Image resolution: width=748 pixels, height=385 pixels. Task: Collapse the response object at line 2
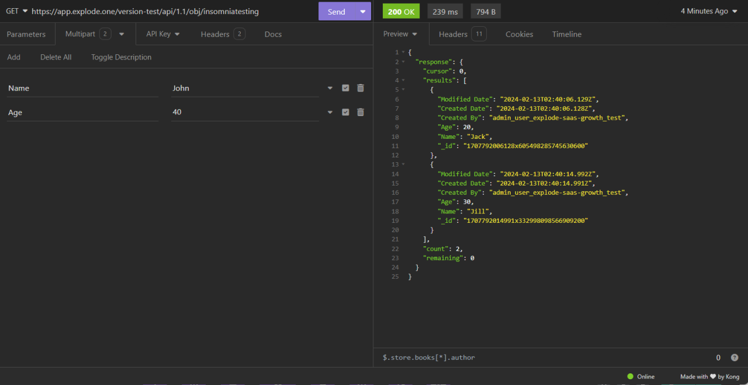click(x=404, y=61)
